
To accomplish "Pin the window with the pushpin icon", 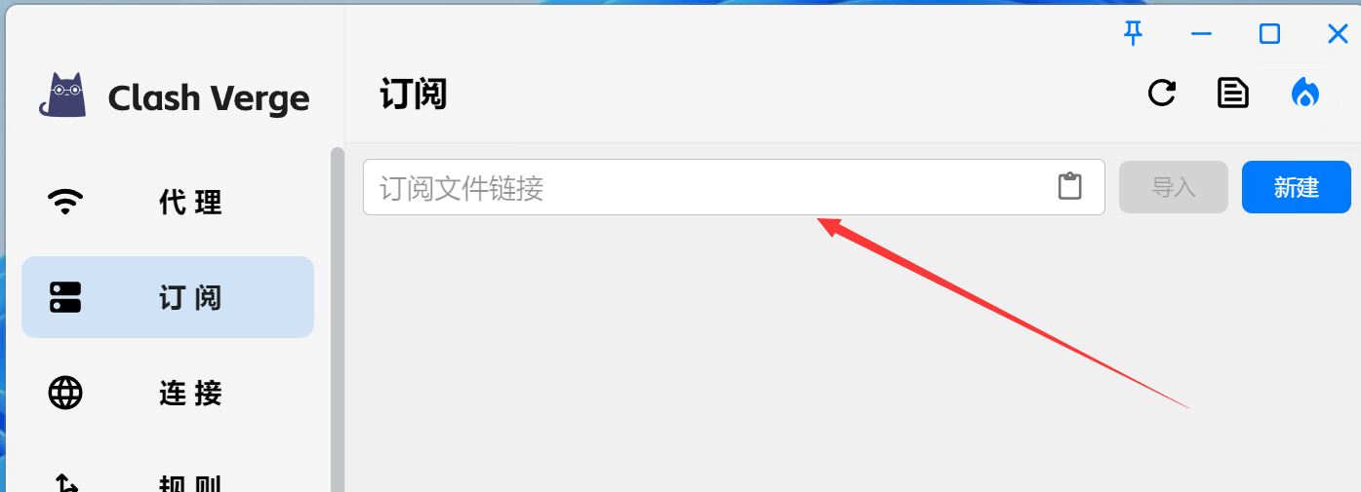I will [1133, 34].
